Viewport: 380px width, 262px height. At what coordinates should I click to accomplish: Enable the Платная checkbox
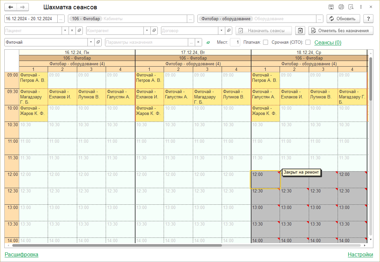point(265,42)
